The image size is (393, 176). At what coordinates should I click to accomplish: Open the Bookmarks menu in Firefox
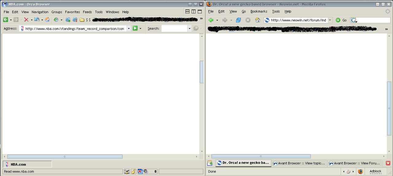coord(259,11)
